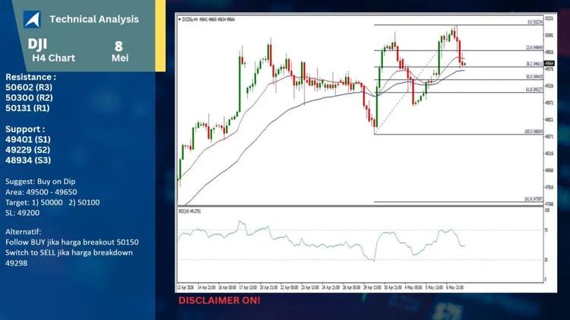Click resistance level 50300 (R2)
The image size is (570, 320).
point(29,97)
